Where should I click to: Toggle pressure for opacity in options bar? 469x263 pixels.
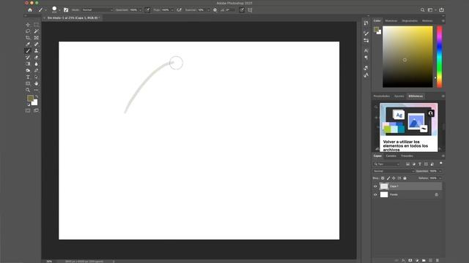[147, 9]
